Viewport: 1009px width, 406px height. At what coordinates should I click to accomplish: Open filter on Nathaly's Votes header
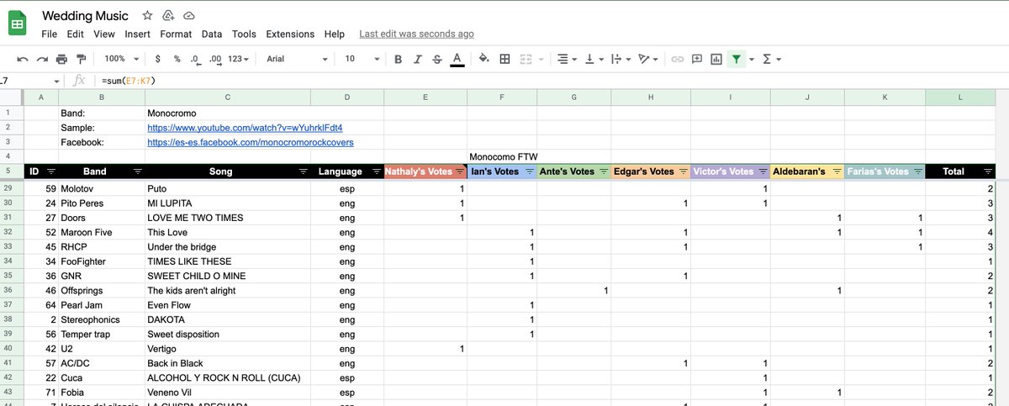click(x=459, y=171)
